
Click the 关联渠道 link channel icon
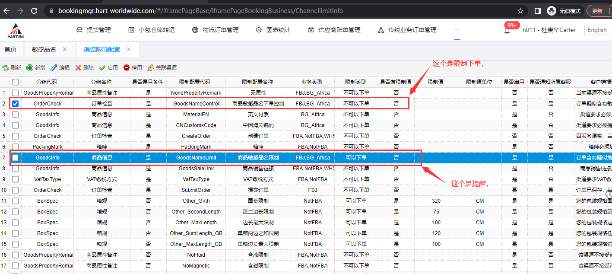[x=151, y=68]
